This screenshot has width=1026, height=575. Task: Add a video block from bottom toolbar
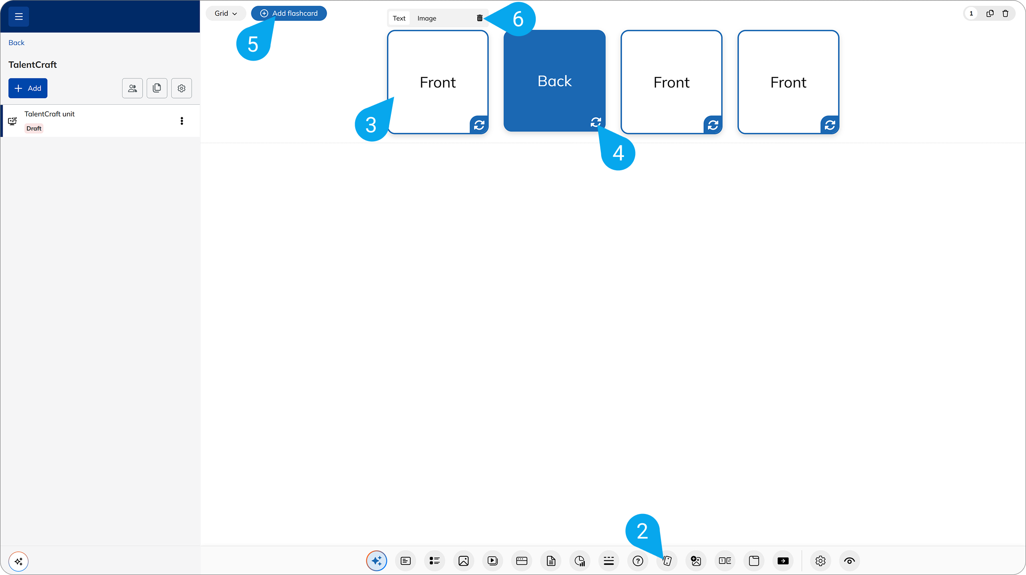(x=492, y=561)
